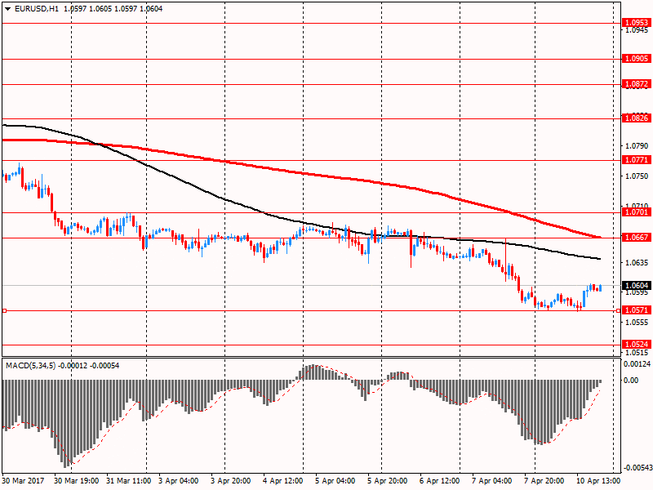
Task: Click the MACD 0.00124 scale value
Action: (637, 364)
